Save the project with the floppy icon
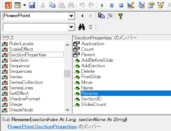 (x=32, y=5)
